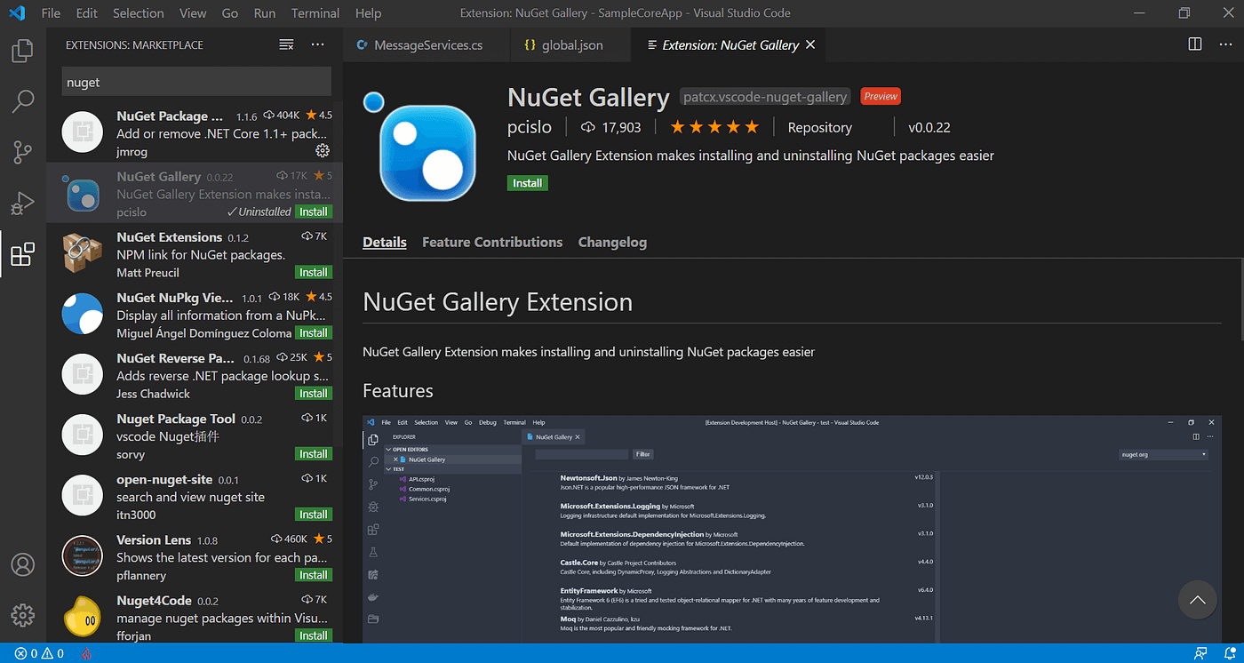The height and width of the screenshot is (663, 1244).
Task: Open the Repository link for NuGet Gallery
Action: tap(819, 127)
